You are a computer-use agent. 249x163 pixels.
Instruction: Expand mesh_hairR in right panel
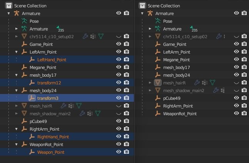click(x=150, y=82)
